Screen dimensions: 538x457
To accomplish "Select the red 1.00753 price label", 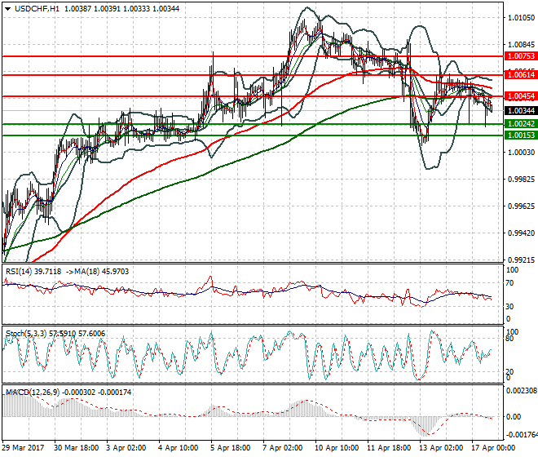I will pos(521,56).
